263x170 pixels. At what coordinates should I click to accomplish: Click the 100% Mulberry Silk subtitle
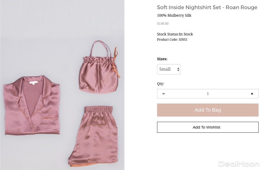174,15
